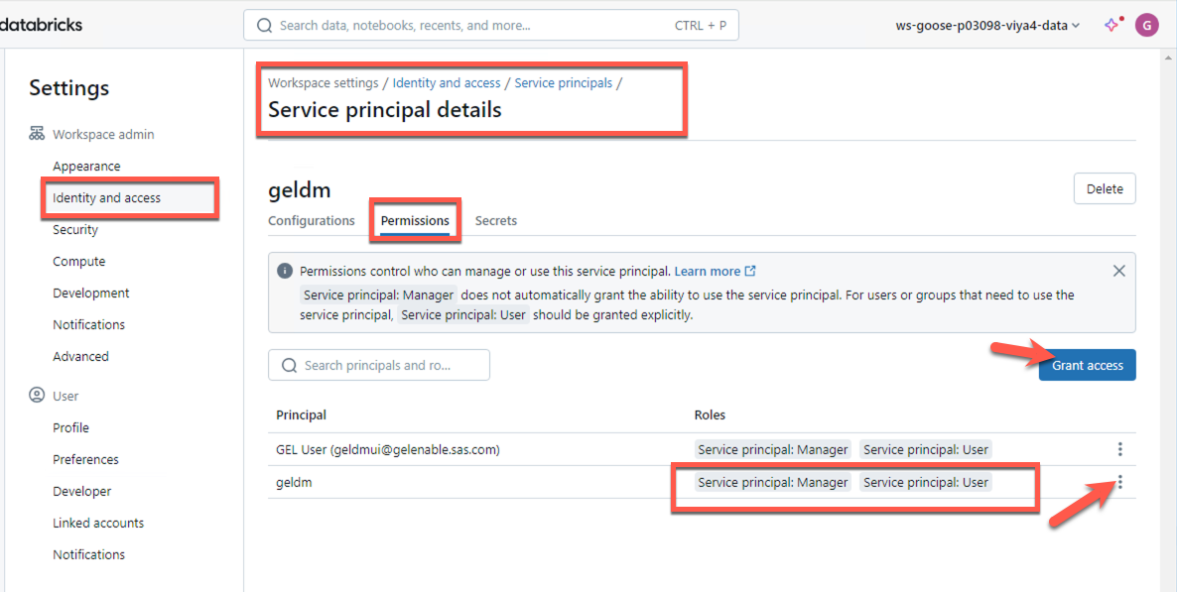The width and height of the screenshot is (1177, 592).
Task: Open the Service principals breadcrumb link
Action: (563, 82)
